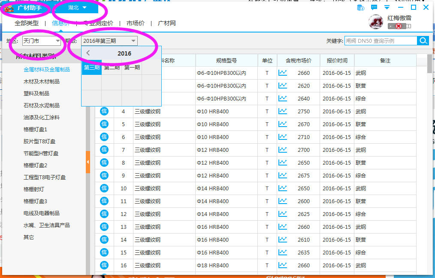Viewport: 435px width, 278px height.
Task: Open the chat message icon in title bar
Action: [x=374, y=7]
